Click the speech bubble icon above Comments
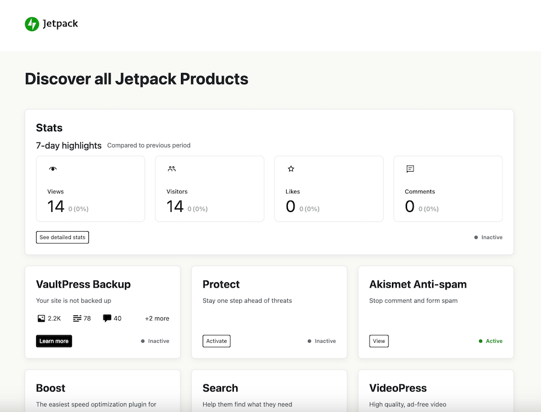Viewport: 541px width, 412px height. pyautogui.click(x=410, y=169)
